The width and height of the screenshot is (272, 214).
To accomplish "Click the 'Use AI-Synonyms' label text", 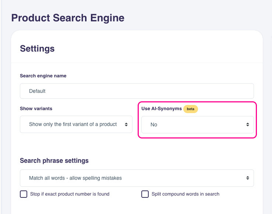I will point(161,109).
